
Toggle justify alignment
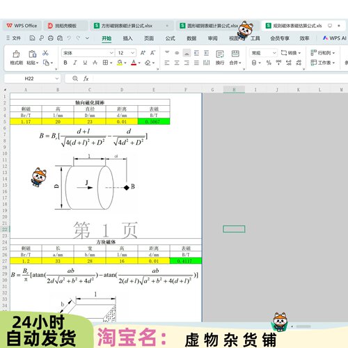tap(196, 63)
